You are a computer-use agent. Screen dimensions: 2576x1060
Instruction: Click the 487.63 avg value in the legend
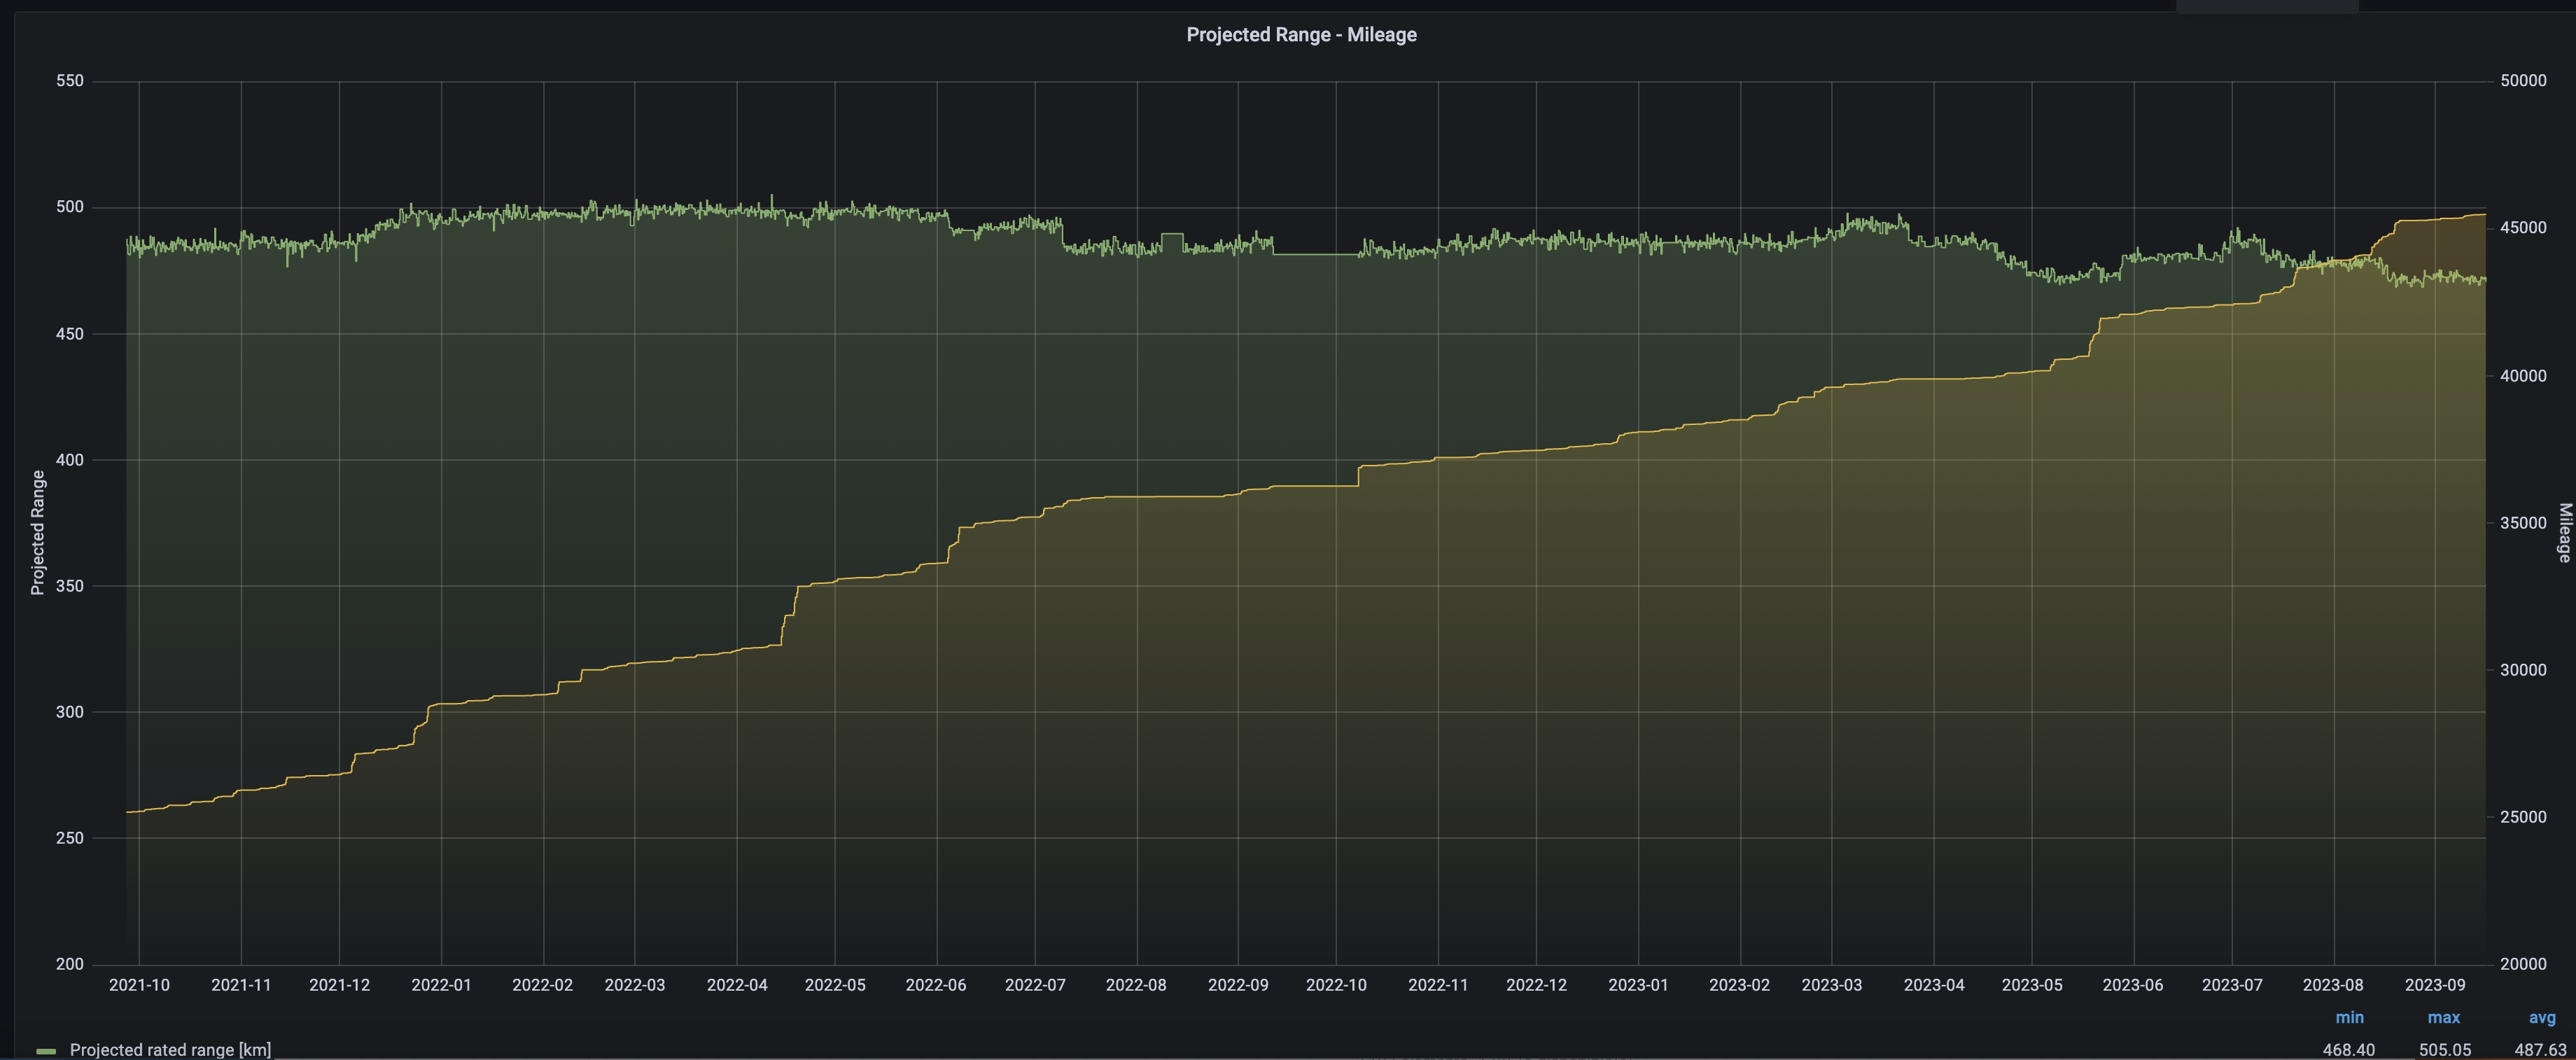click(x=2541, y=1050)
